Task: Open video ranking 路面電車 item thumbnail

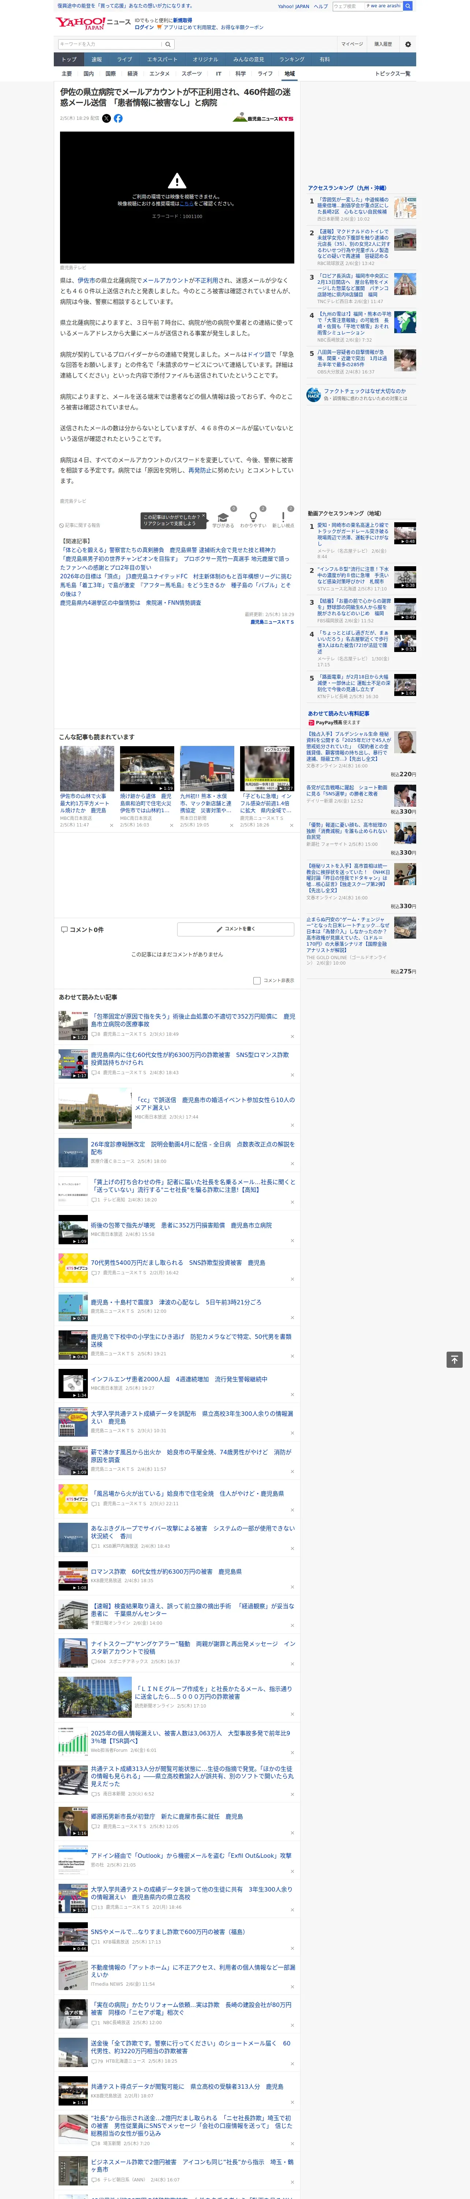Action: point(405,685)
